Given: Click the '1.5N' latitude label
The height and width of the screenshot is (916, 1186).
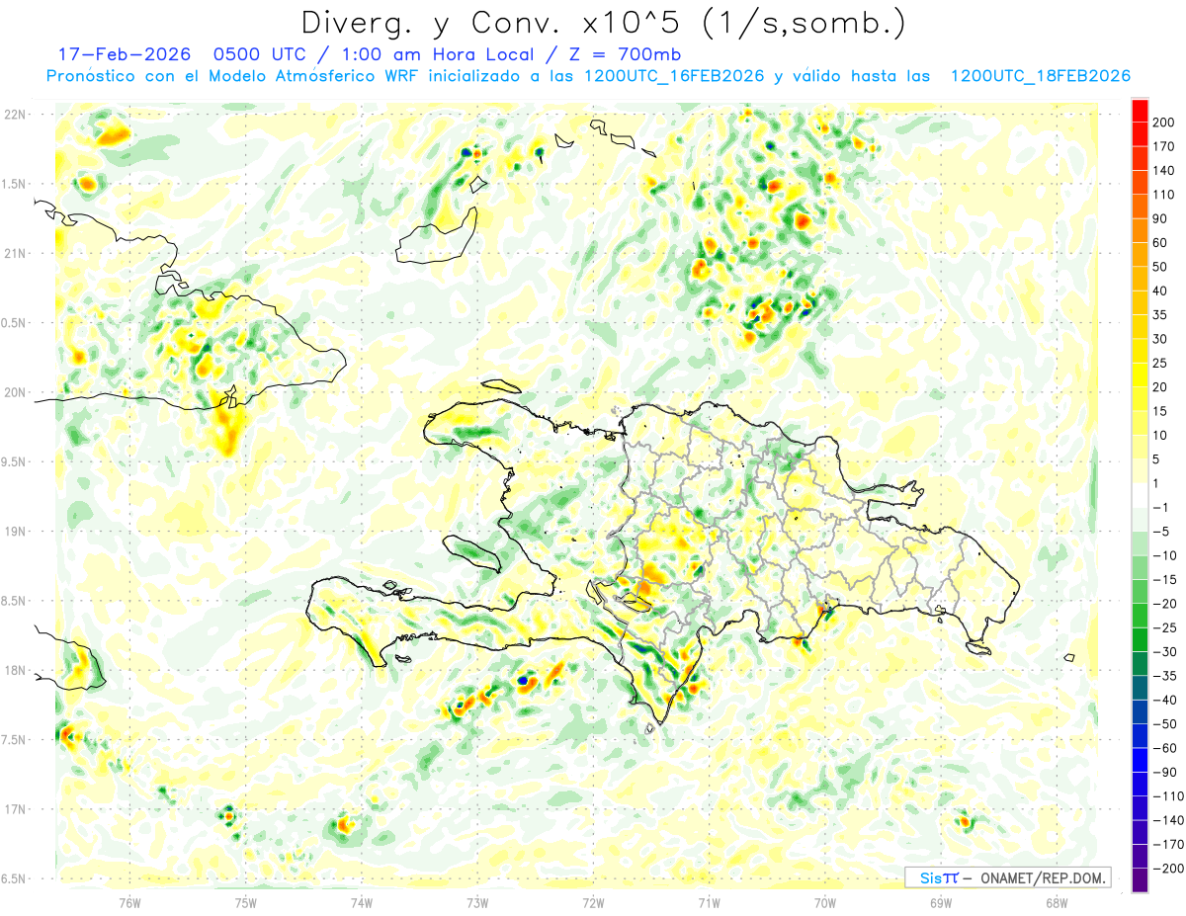Looking at the screenshot, I should click(14, 184).
